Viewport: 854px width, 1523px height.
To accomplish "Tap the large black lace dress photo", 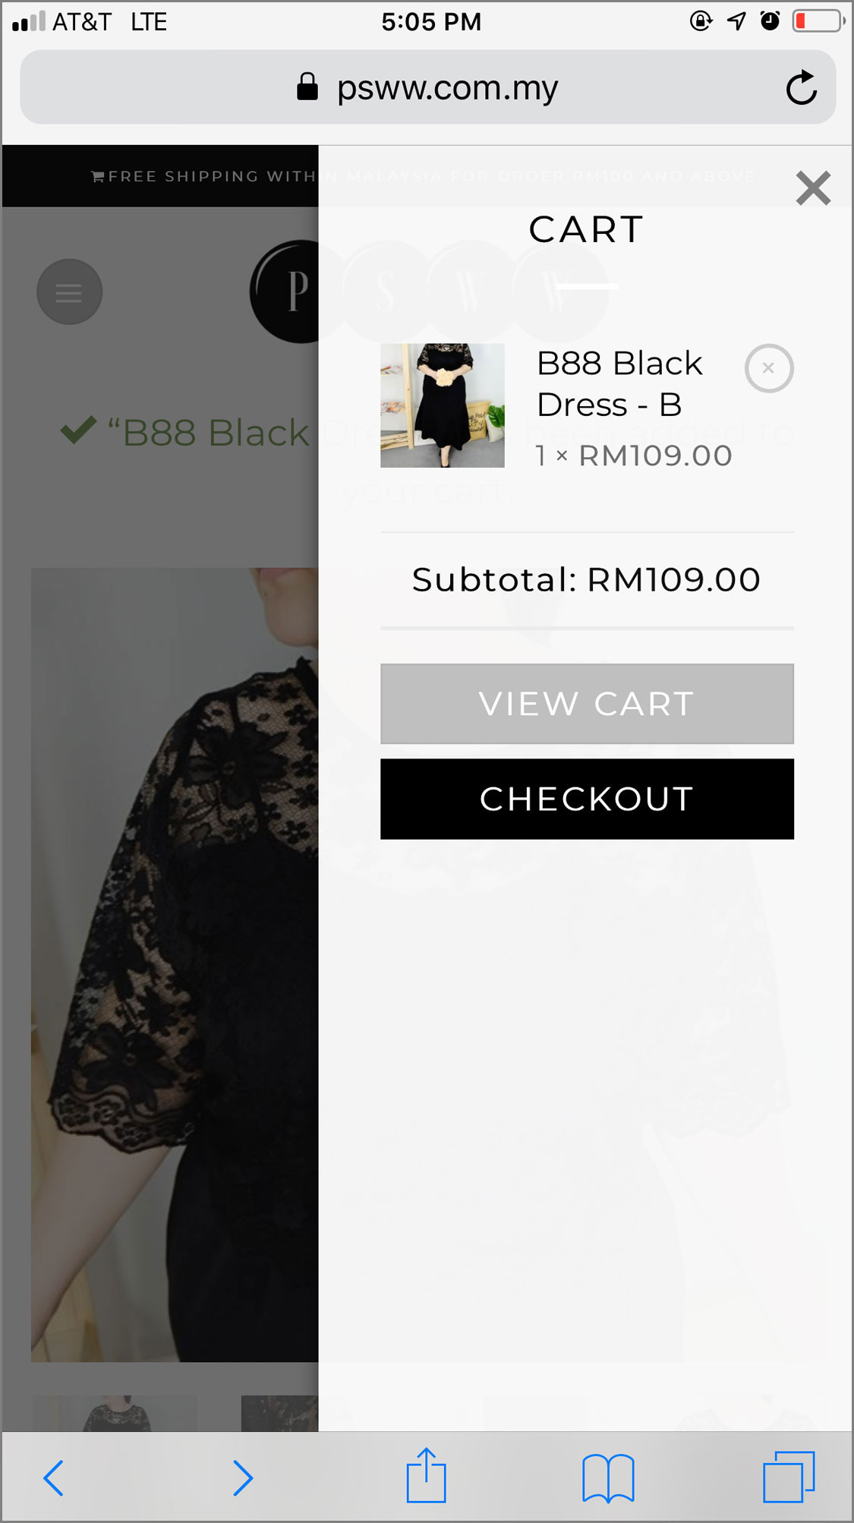I will pos(175,964).
